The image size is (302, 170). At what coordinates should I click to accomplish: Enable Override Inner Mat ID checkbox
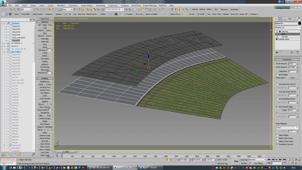click(x=277, y=84)
